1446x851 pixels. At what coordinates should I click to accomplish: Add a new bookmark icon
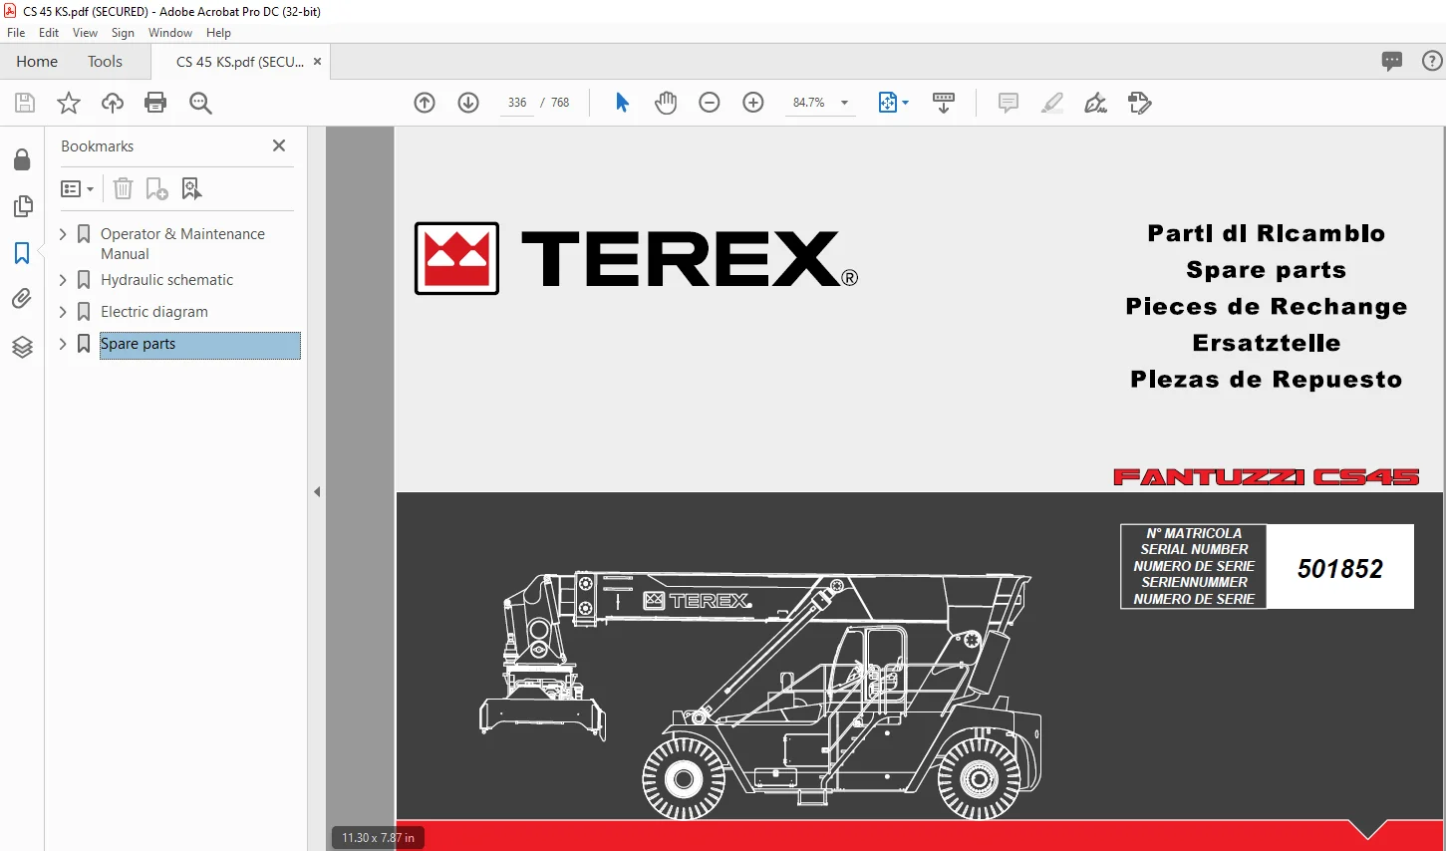[157, 188]
